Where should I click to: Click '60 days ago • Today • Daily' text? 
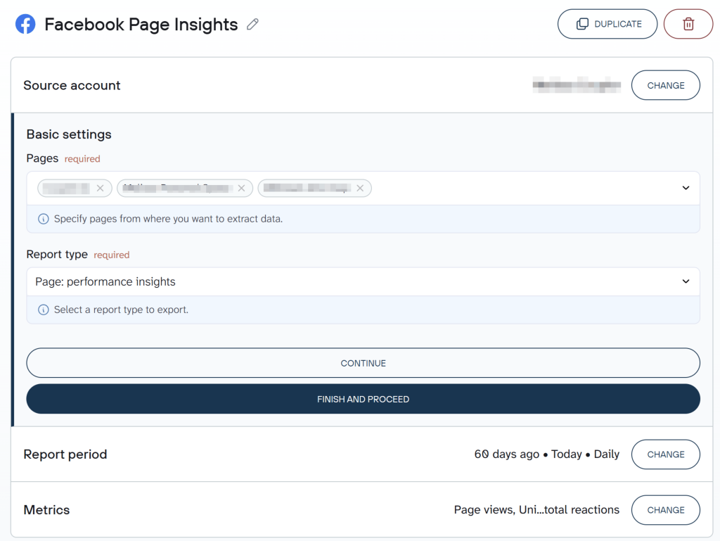pos(546,454)
